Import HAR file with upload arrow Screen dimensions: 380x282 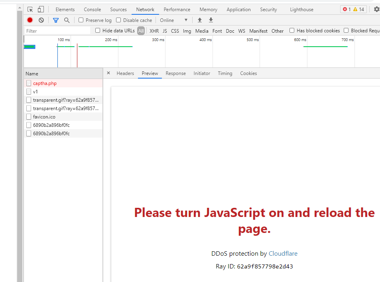tap(200, 20)
